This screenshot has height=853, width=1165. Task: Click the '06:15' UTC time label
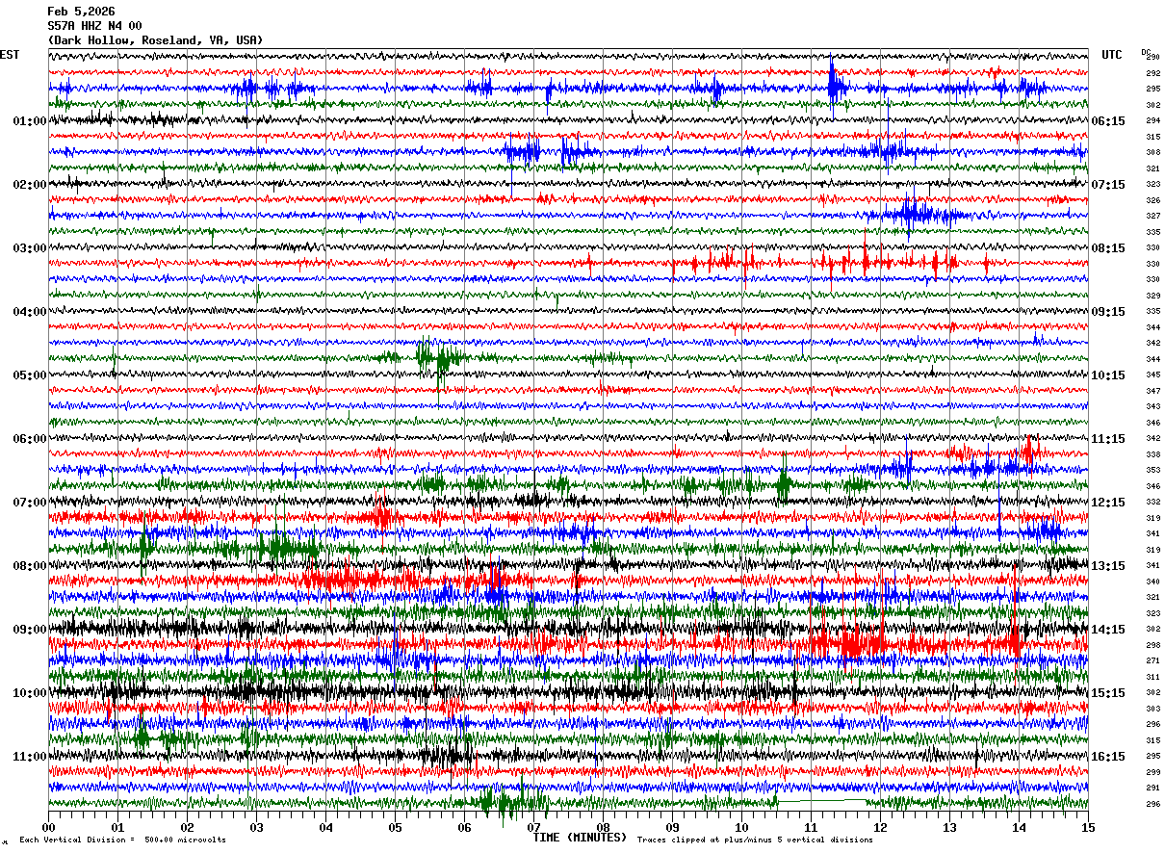[1109, 121]
